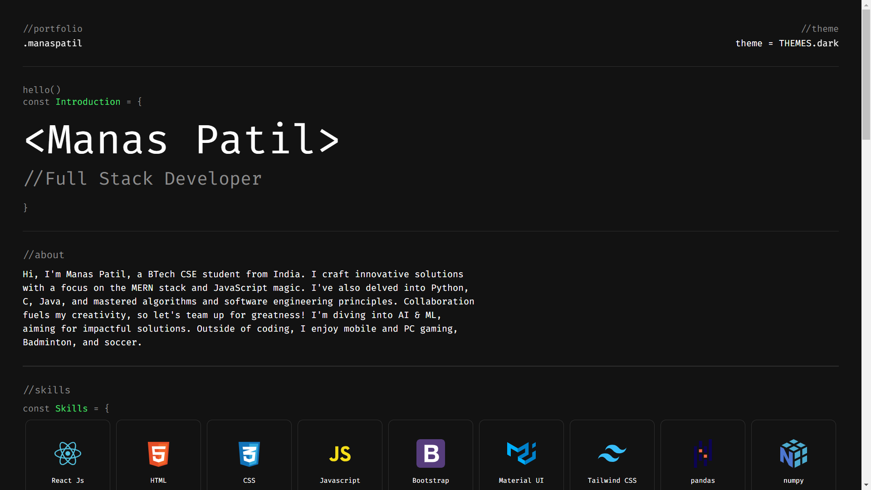Click the <Manas Patil> heading
This screenshot has width=871, height=490.
[x=181, y=140]
